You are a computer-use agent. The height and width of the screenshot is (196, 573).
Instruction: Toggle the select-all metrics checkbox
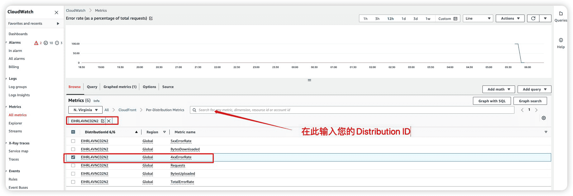tap(73, 132)
